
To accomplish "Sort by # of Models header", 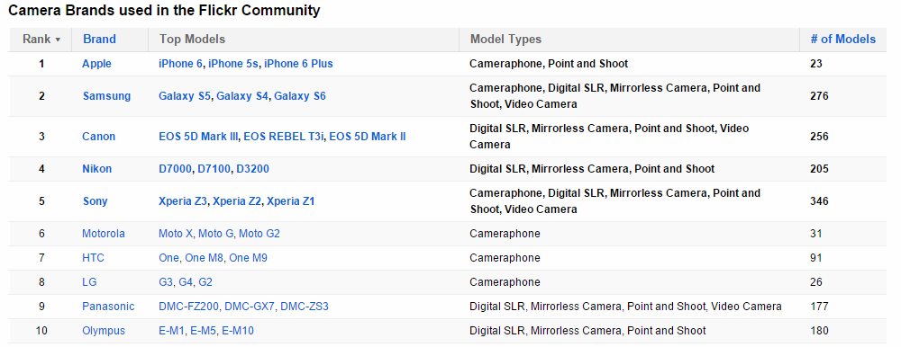I will click(x=843, y=39).
